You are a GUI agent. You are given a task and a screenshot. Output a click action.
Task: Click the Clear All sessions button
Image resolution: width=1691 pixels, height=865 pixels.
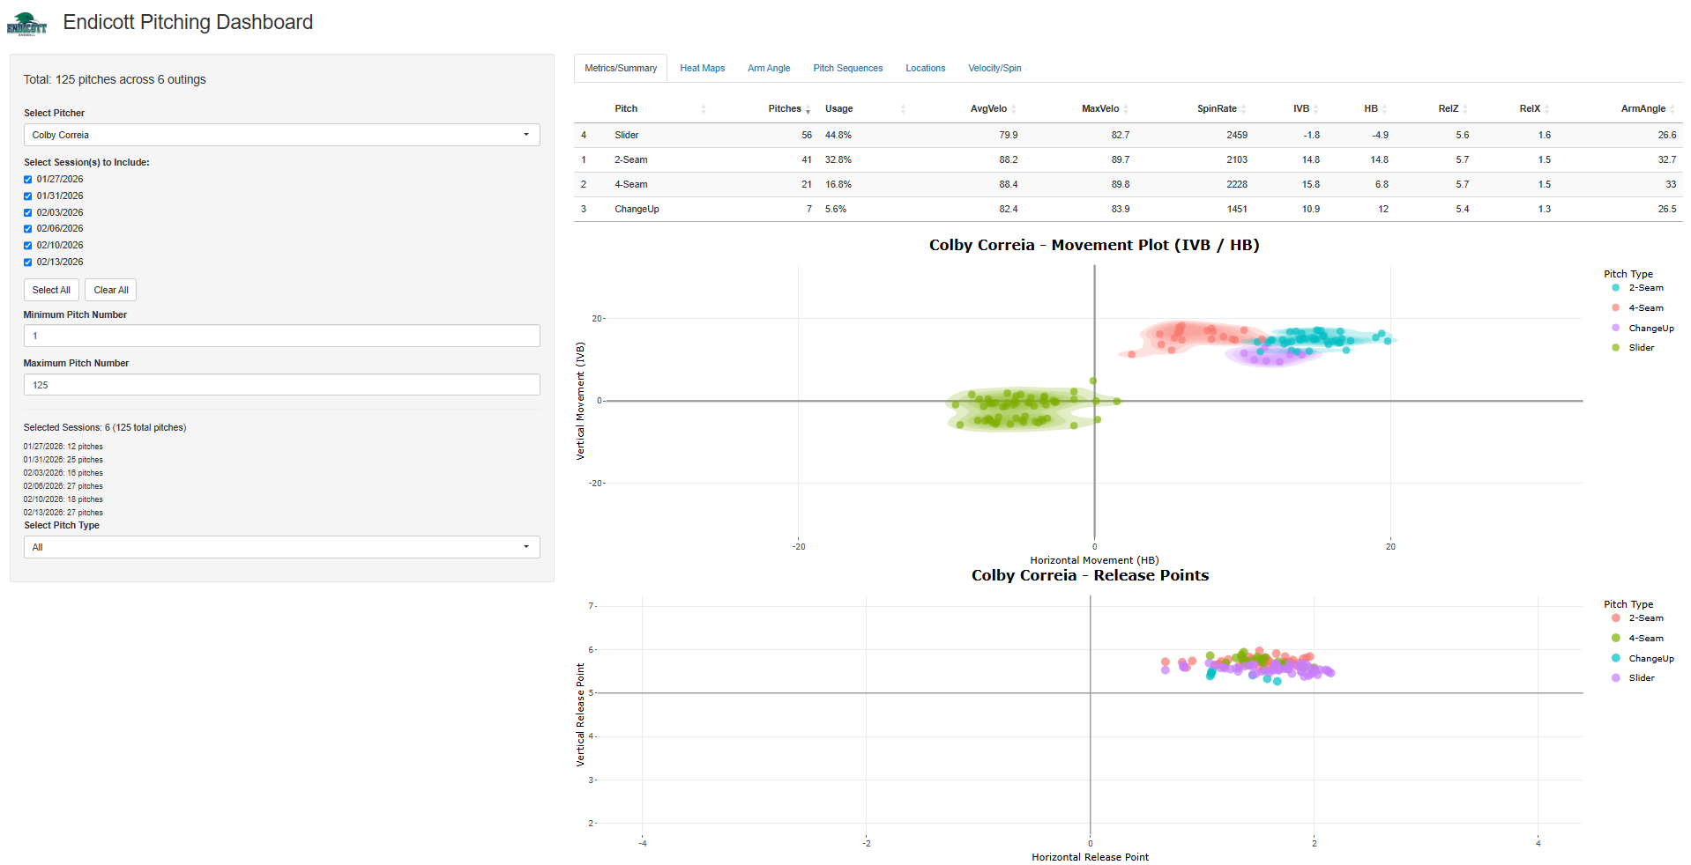[111, 290]
